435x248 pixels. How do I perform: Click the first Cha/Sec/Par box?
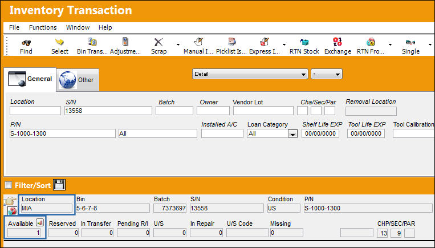[302, 111]
